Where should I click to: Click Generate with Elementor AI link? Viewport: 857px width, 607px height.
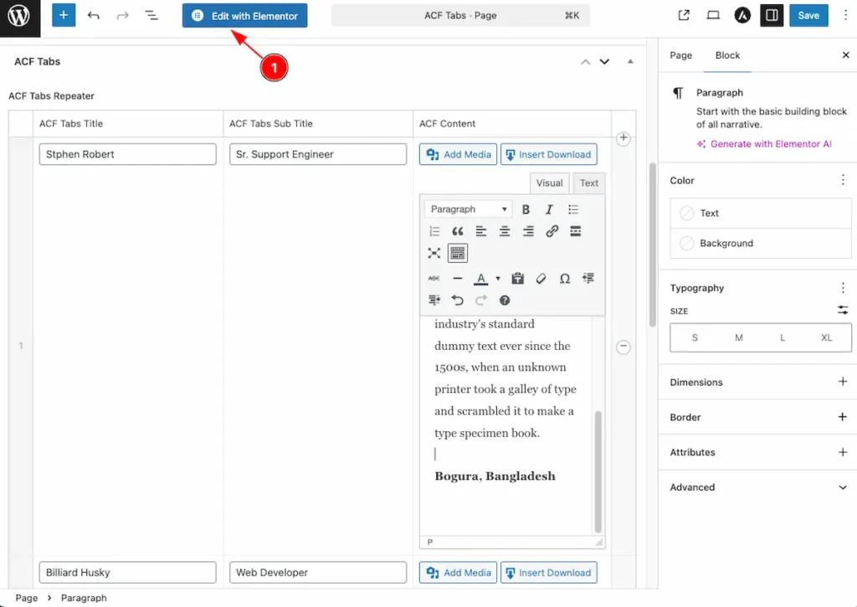770,144
